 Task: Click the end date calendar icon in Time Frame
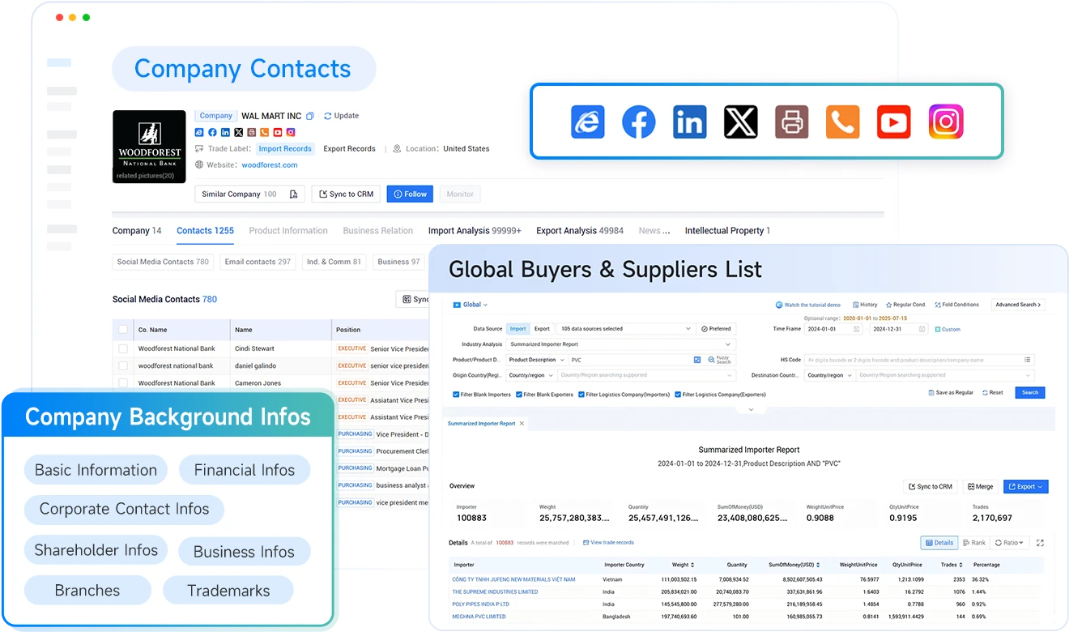click(922, 329)
